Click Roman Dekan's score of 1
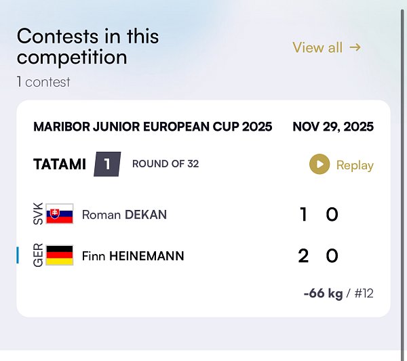 (303, 215)
